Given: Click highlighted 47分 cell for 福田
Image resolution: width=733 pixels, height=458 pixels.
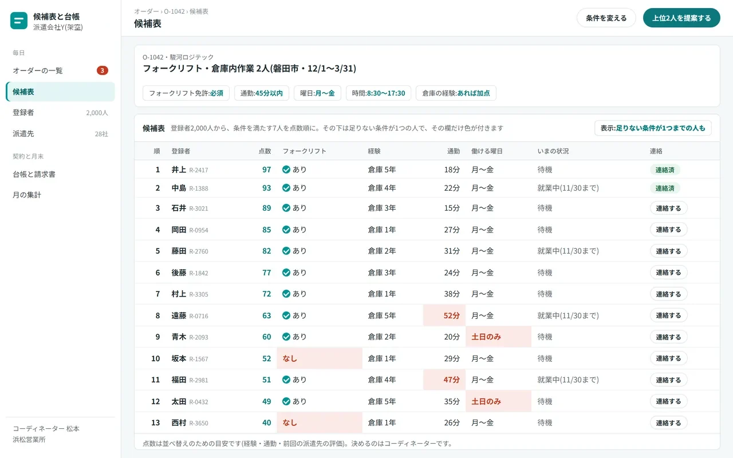Looking at the screenshot, I should (x=444, y=380).
